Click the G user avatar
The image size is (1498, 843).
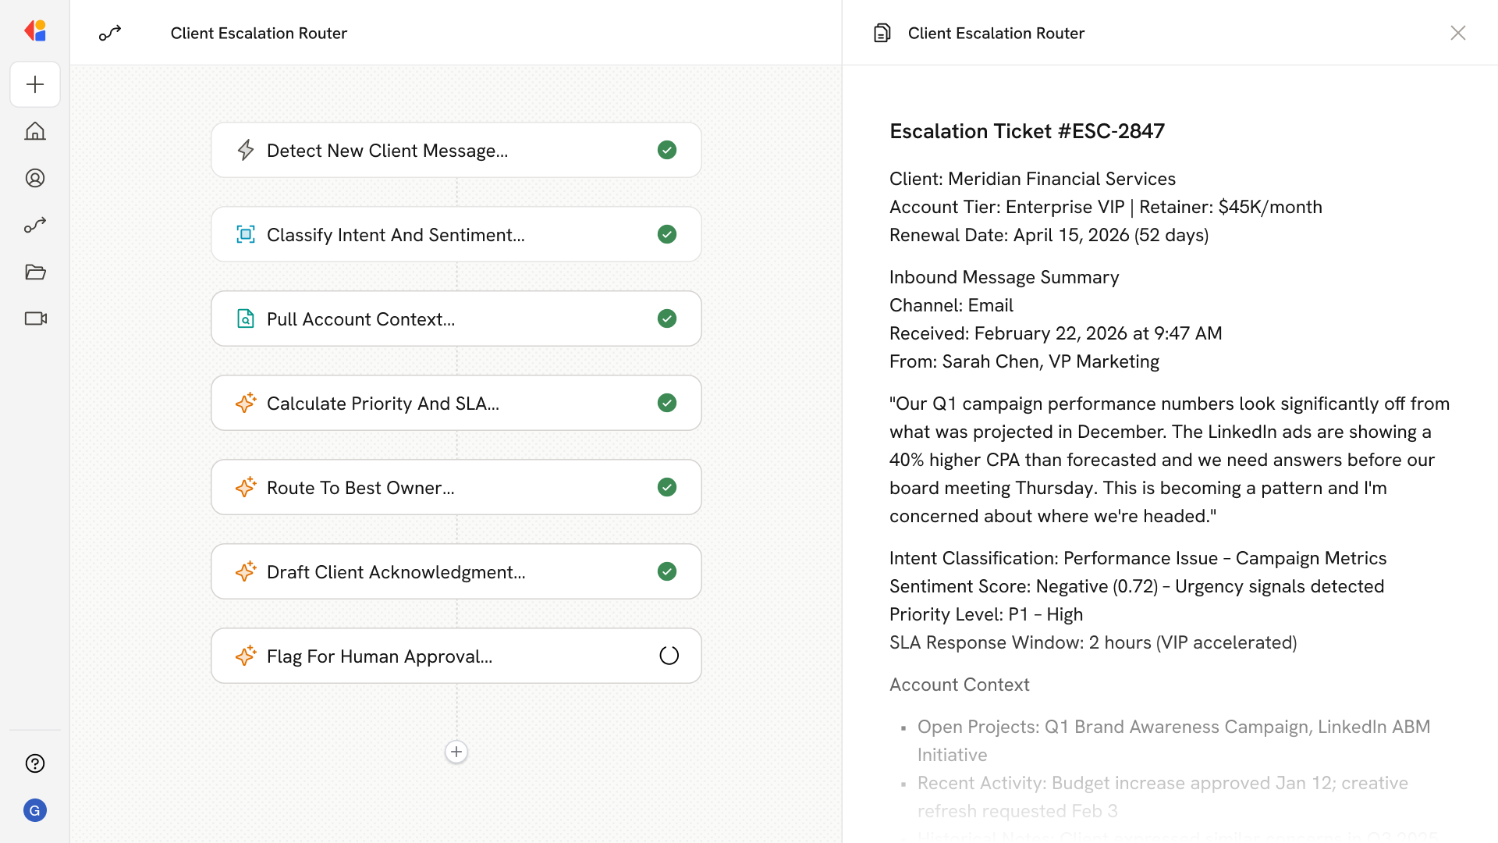pos(35,810)
